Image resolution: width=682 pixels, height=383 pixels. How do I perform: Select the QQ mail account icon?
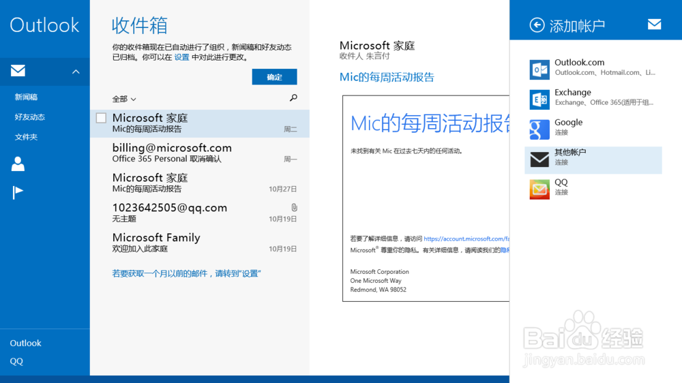(x=539, y=189)
